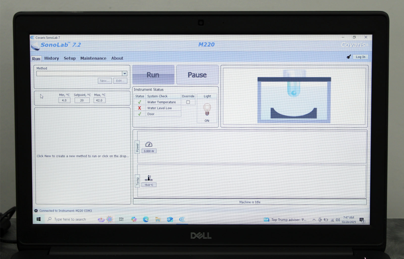Click the Log In button
Screen dimensions: 404x259
[x=360, y=57]
